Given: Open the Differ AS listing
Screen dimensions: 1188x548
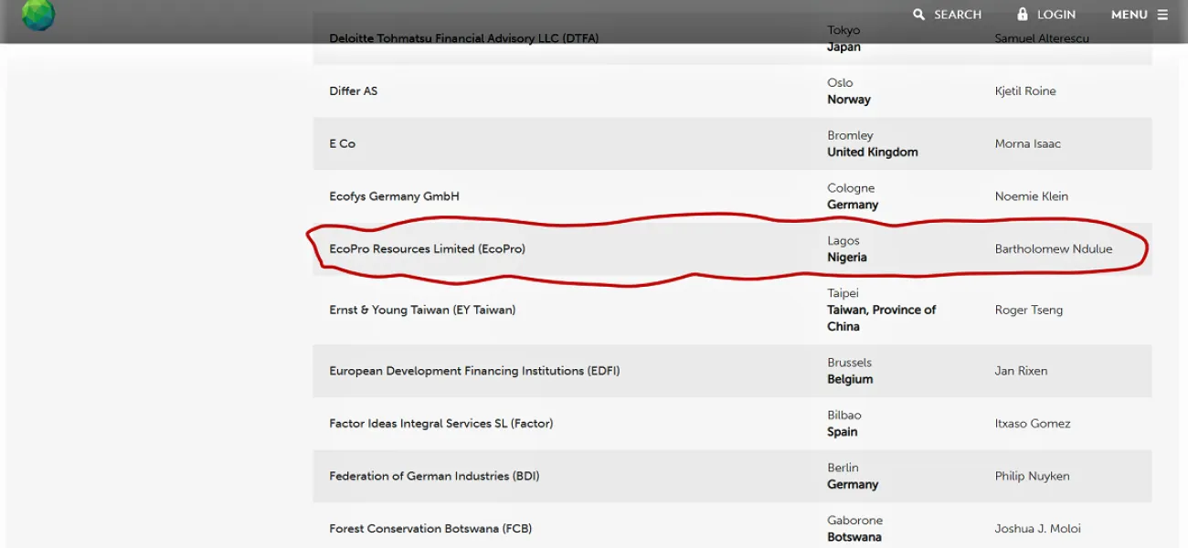Looking at the screenshot, I should coord(353,90).
